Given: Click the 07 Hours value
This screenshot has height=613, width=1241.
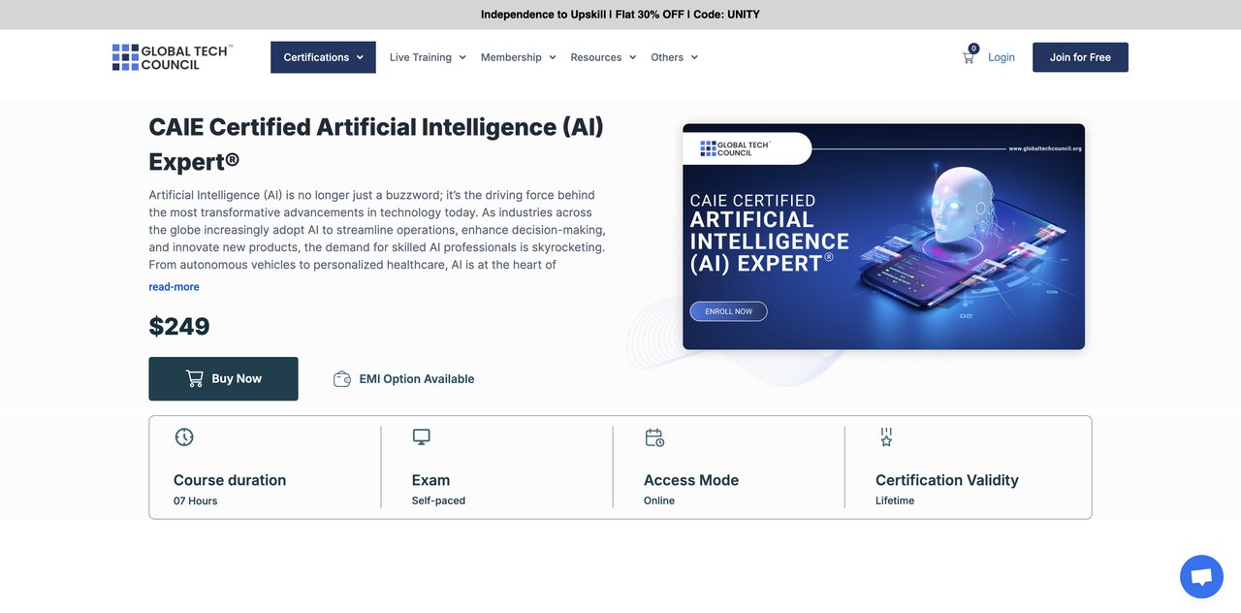Looking at the screenshot, I should (x=195, y=501).
